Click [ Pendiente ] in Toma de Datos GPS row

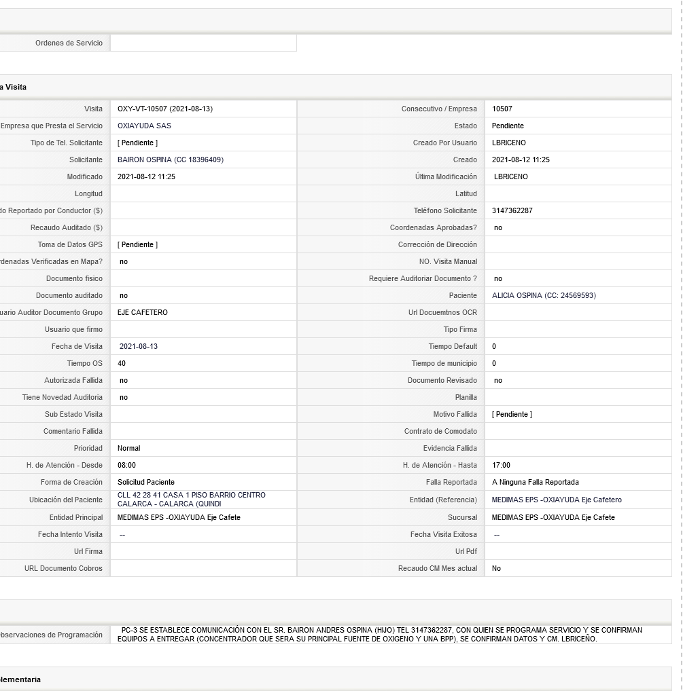[x=137, y=245]
